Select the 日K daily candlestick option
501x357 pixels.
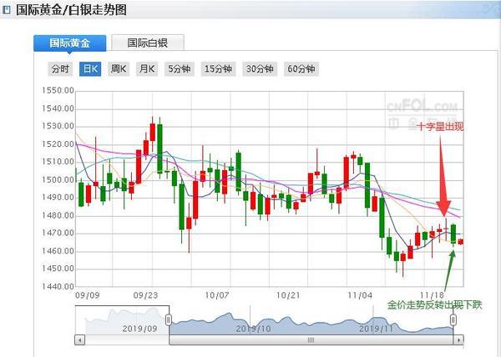pyautogui.click(x=89, y=68)
